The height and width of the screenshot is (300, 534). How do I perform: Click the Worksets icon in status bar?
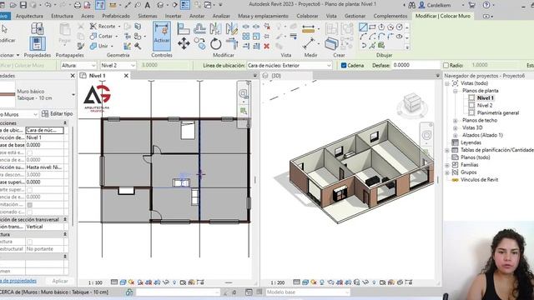(x=129, y=292)
